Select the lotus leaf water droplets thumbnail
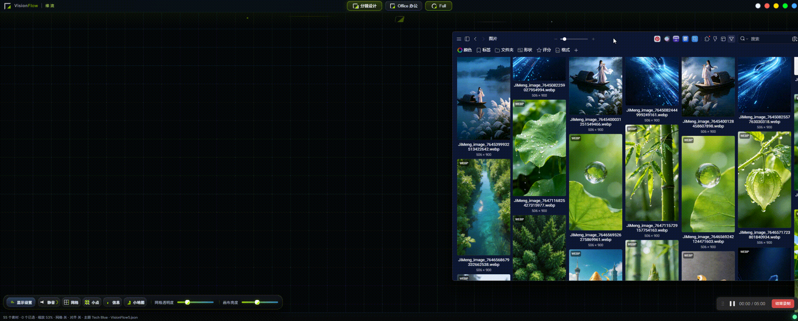This screenshot has height=321, width=798. pos(539,148)
